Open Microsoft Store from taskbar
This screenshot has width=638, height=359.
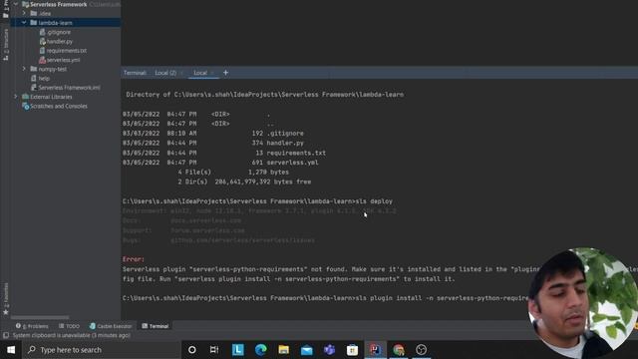pos(352,350)
